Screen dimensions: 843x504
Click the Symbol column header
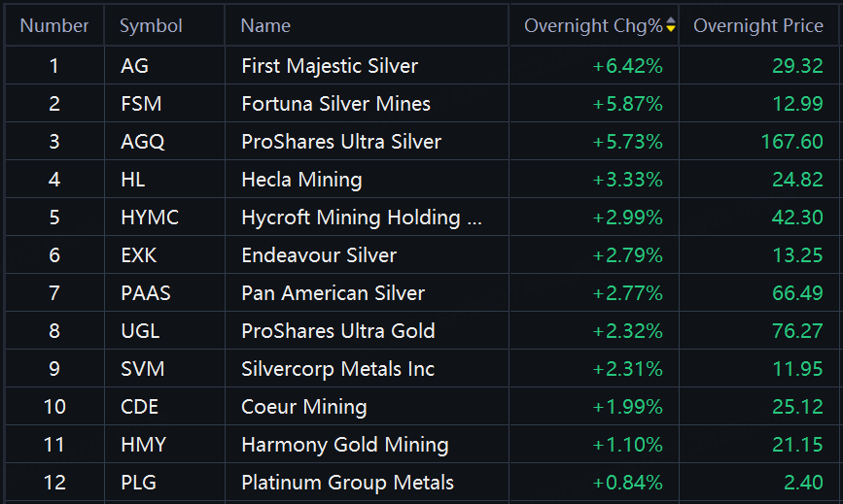tap(151, 26)
